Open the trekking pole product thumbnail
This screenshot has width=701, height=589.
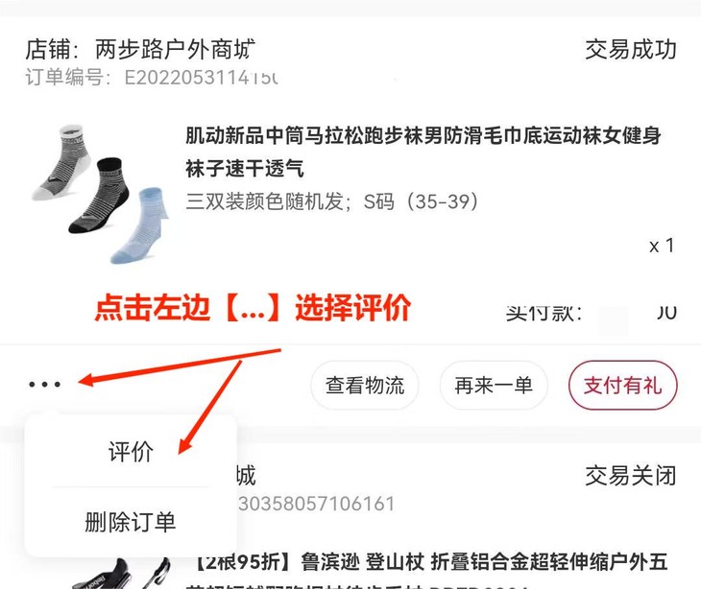tap(121, 573)
